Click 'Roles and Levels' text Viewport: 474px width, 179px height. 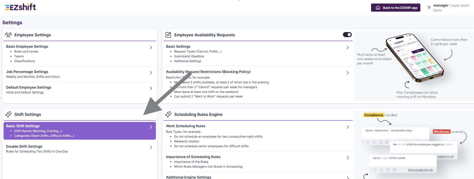pyautogui.click(x=26, y=52)
